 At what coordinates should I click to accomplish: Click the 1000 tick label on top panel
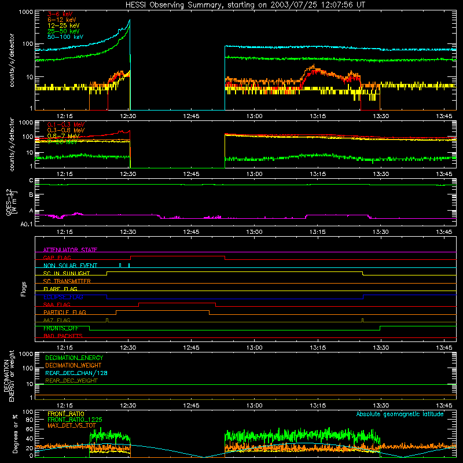[x=26, y=12]
